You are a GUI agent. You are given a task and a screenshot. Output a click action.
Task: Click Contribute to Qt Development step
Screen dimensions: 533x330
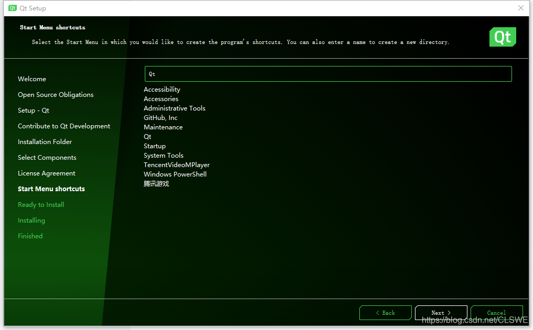pyautogui.click(x=64, y=126)
